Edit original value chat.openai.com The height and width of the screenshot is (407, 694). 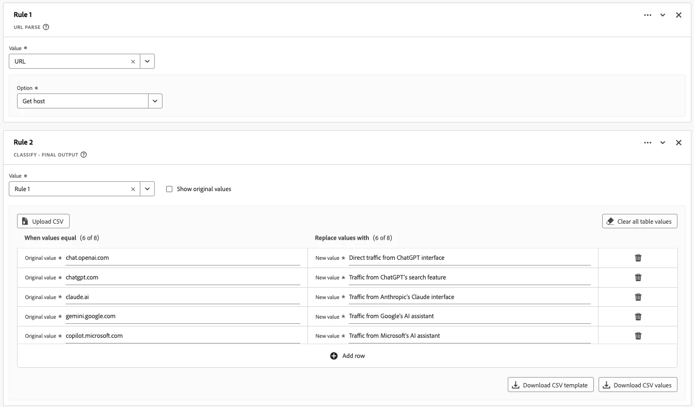183,258
